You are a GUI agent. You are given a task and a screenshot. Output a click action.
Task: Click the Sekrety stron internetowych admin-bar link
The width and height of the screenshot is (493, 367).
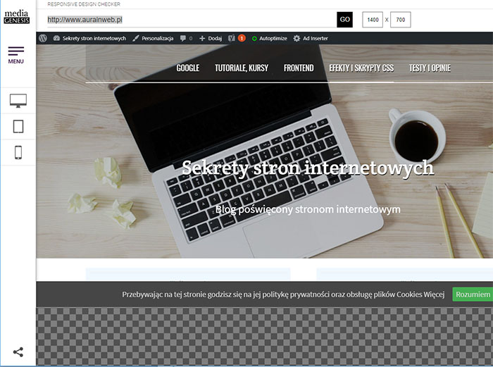(94, 38)
